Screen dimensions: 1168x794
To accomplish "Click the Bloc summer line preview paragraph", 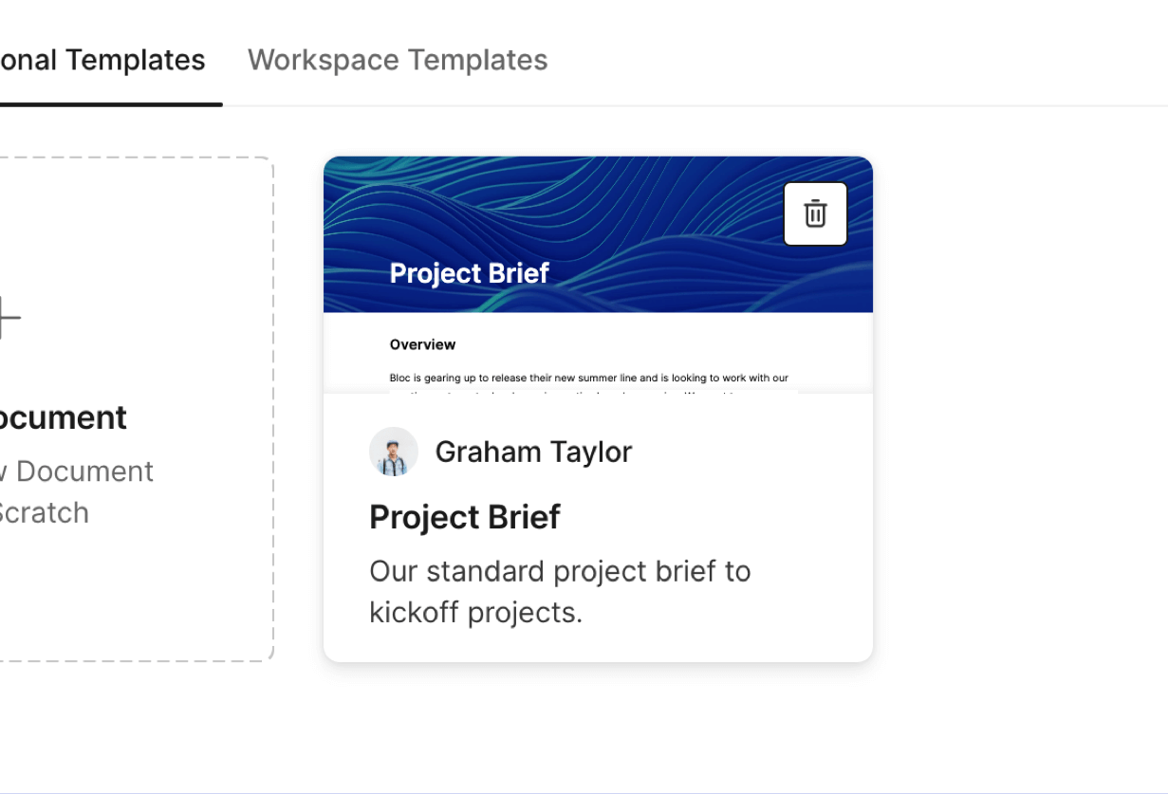I will point(588,378).
